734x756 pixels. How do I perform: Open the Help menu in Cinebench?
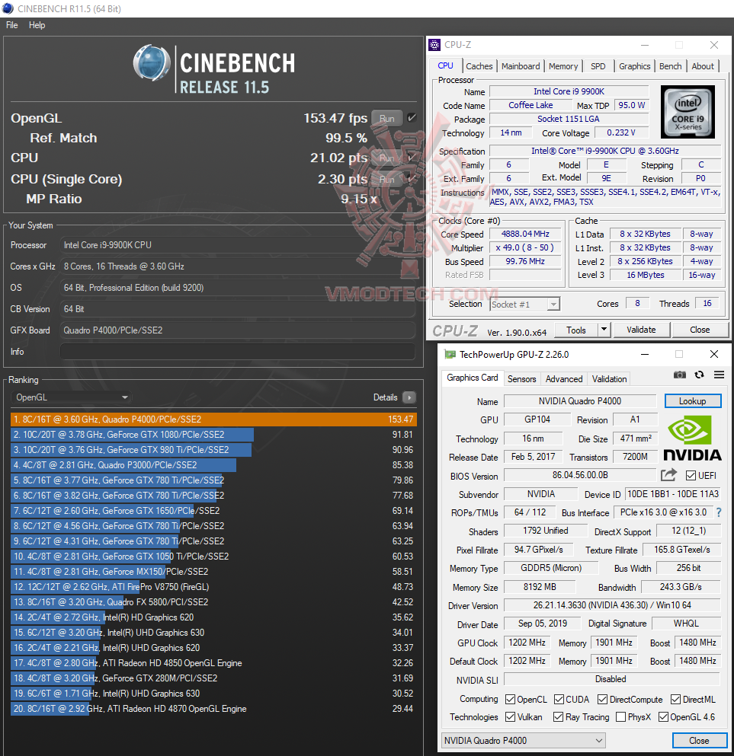tap(37, 25)
